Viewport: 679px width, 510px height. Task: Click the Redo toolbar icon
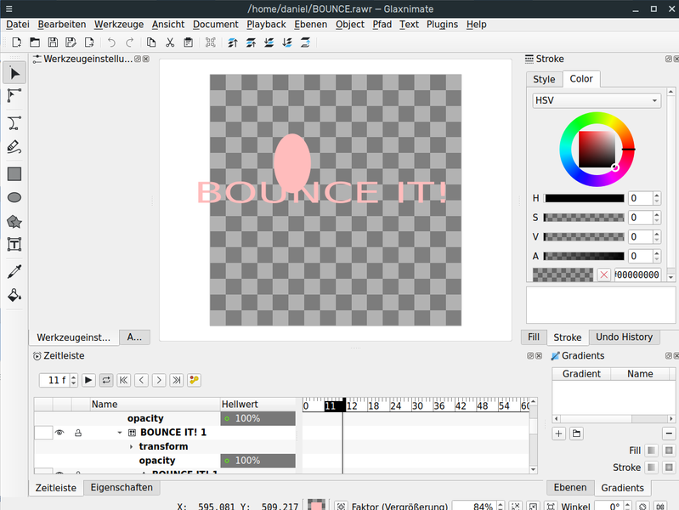129,42
